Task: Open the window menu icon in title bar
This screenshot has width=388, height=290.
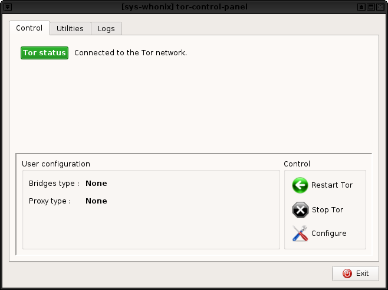Action: tap(7, 6)
